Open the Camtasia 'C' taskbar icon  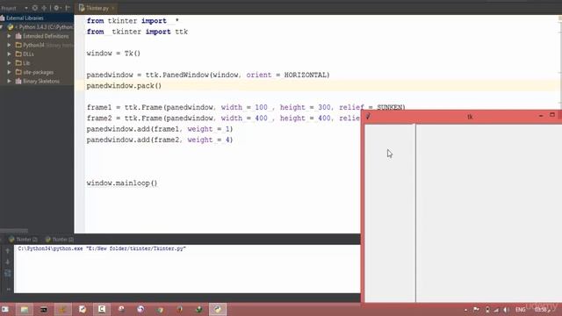102,309
